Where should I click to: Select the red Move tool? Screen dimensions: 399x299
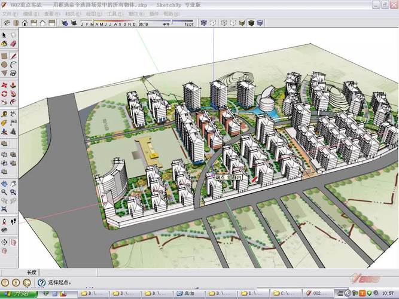tap(4, 85)
